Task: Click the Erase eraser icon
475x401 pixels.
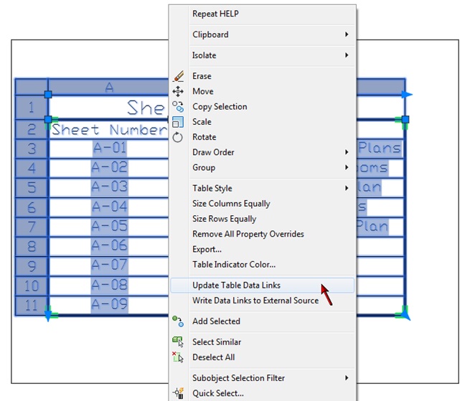Action: point(178,76)
